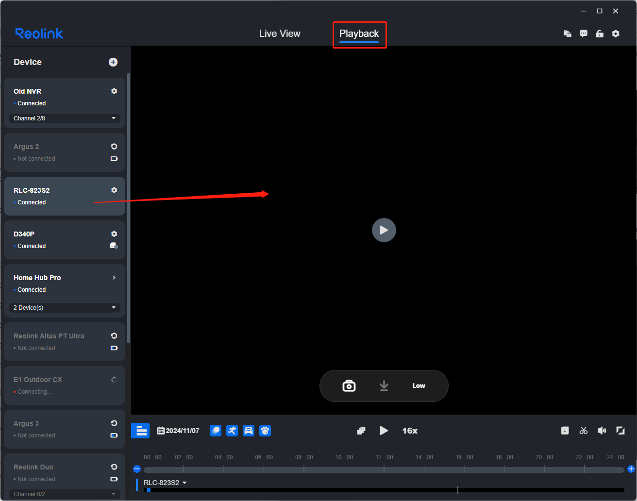
Task: Click the blue recording segment near 00:00
Action: click(149, 490)
